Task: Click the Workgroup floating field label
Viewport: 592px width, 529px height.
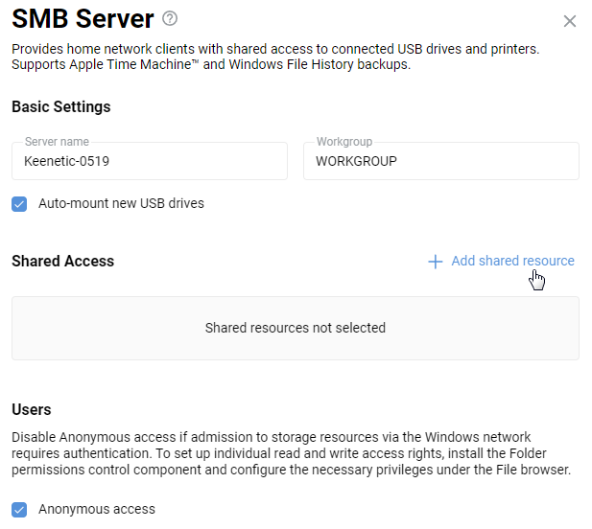Action: [x=343, y=142]
